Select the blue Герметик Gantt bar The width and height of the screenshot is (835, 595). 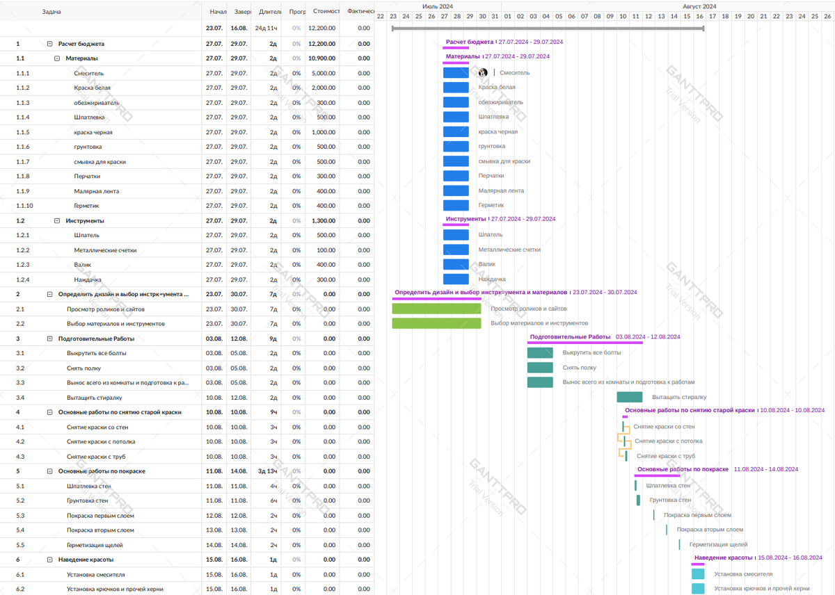click(x=456, y=206)
